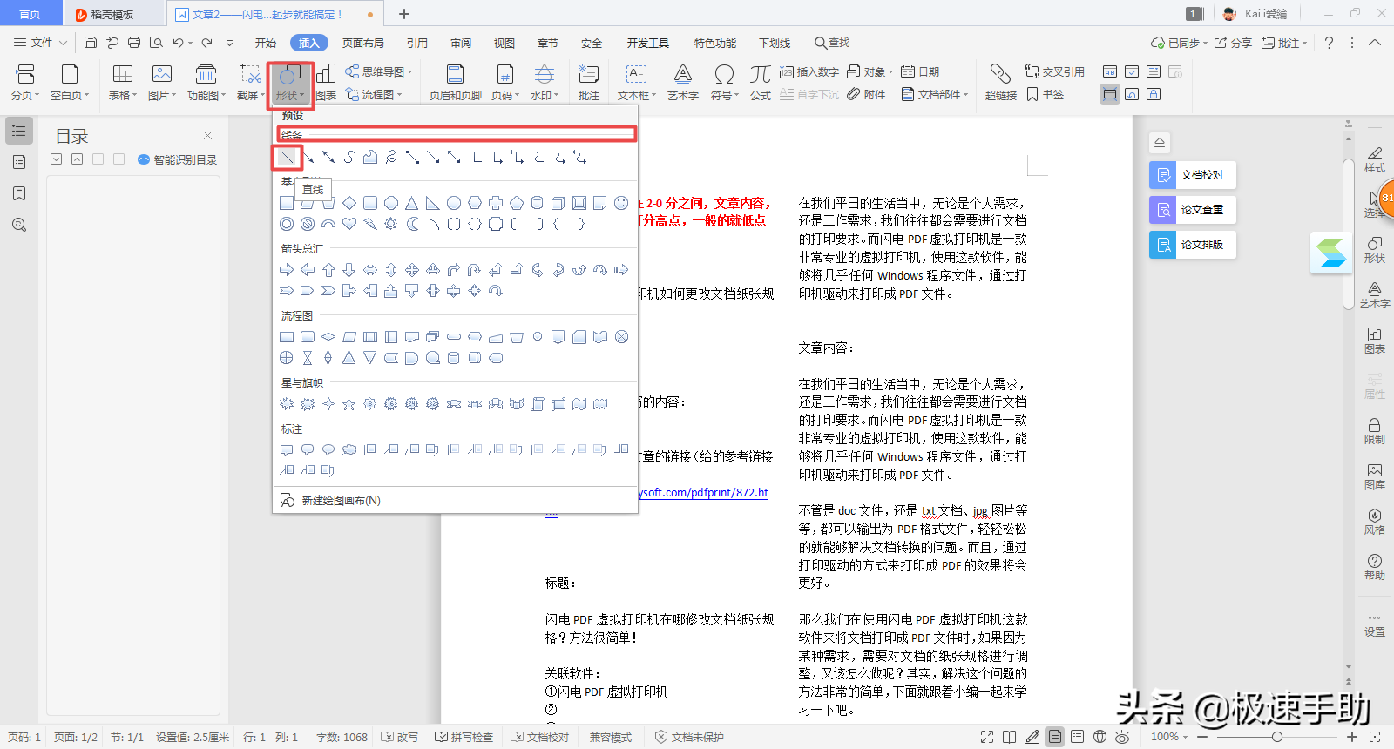
Task: Click the 查找 search button
Action: 832,43
